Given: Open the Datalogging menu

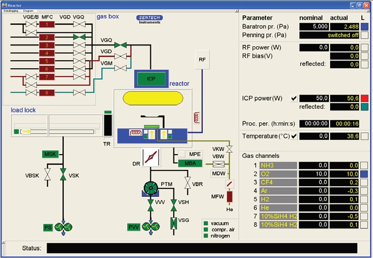Looking at the screenshot, I should click(11, 11).
